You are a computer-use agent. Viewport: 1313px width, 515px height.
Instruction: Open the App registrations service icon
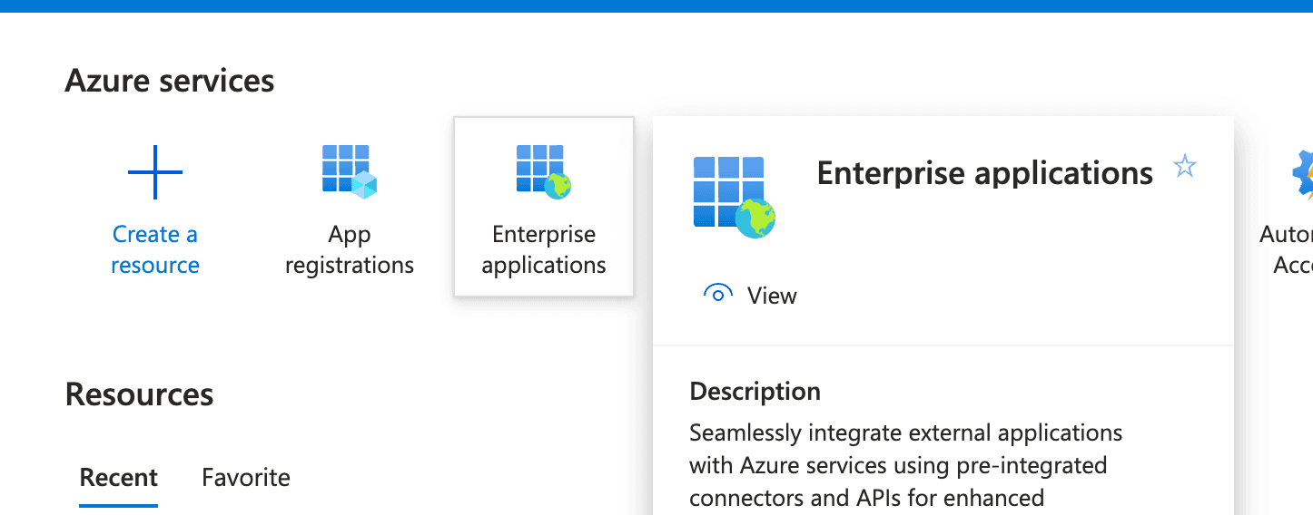point(350,171)
